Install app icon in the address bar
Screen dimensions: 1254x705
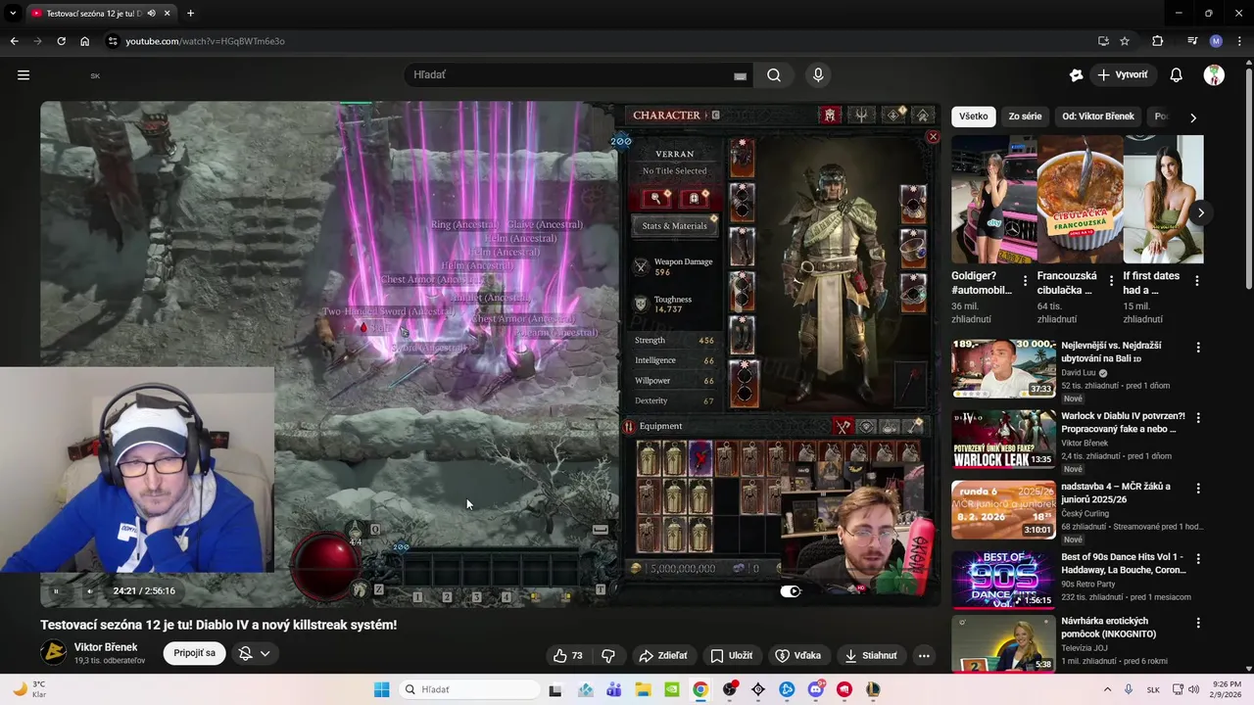(1103, 41)
